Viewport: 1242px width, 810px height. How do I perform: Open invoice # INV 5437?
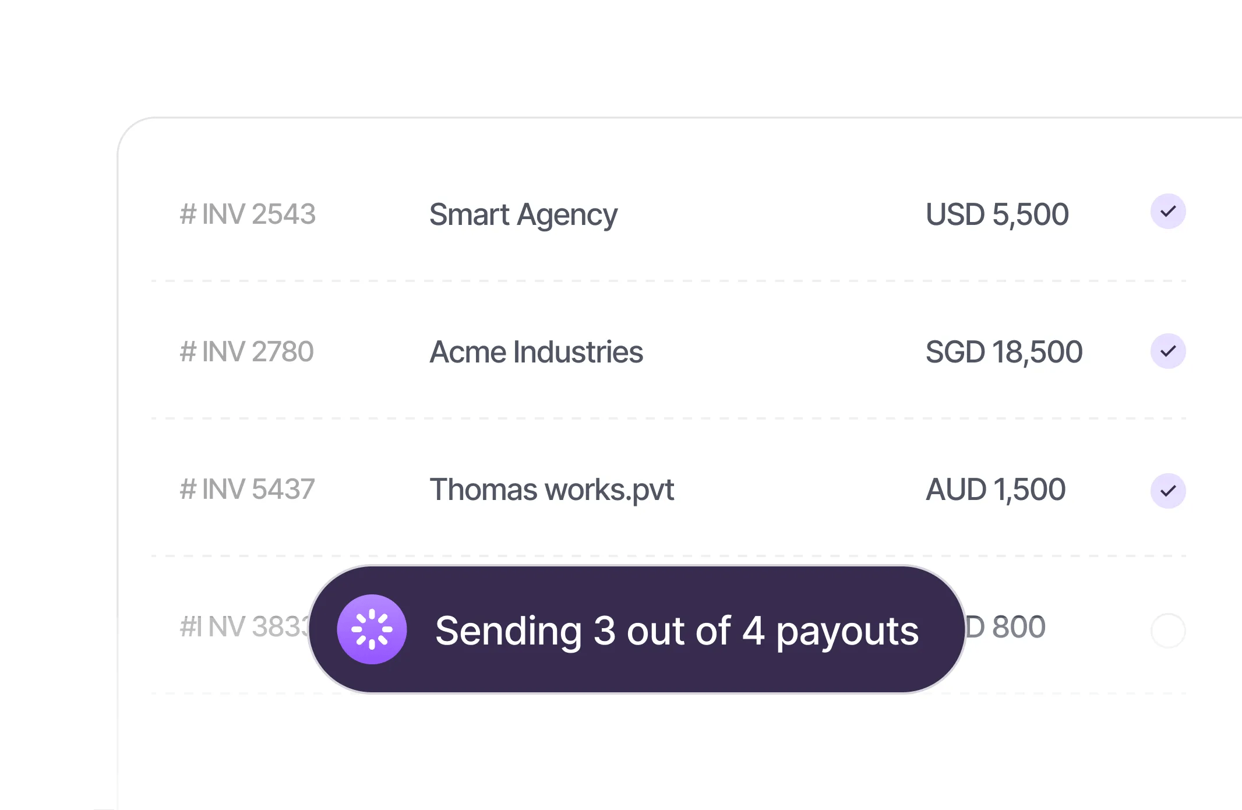(247, 489)
